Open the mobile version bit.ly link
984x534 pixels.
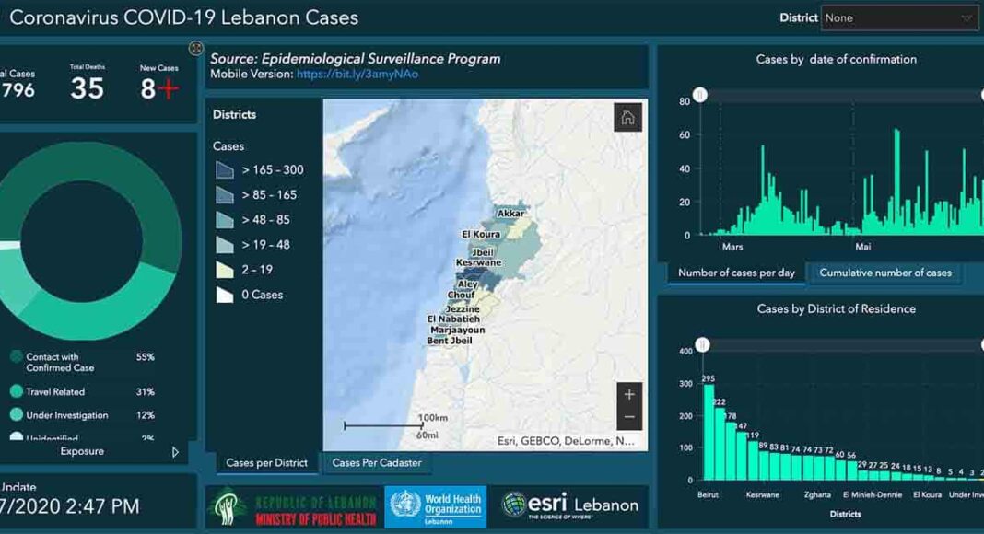(x=357, y=74)
